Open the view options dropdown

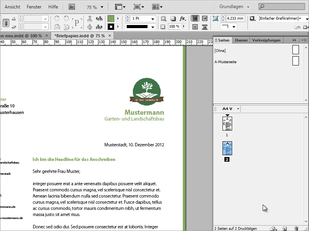[x=120, y=7]
